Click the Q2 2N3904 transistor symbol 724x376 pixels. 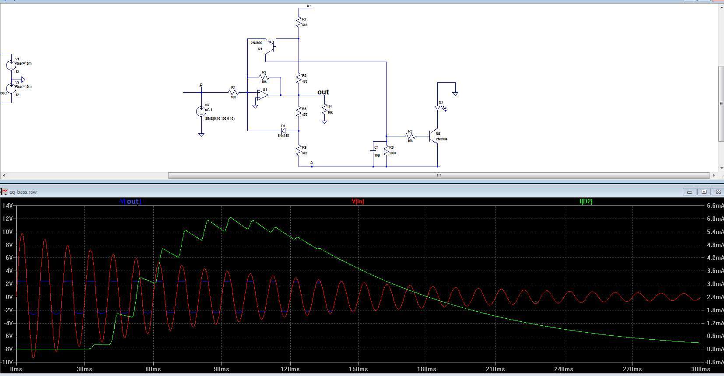pos(433,137)
